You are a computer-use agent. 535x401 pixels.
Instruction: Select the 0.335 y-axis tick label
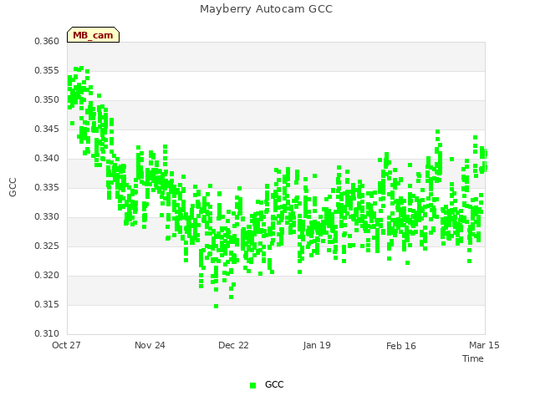click(47, 187)
